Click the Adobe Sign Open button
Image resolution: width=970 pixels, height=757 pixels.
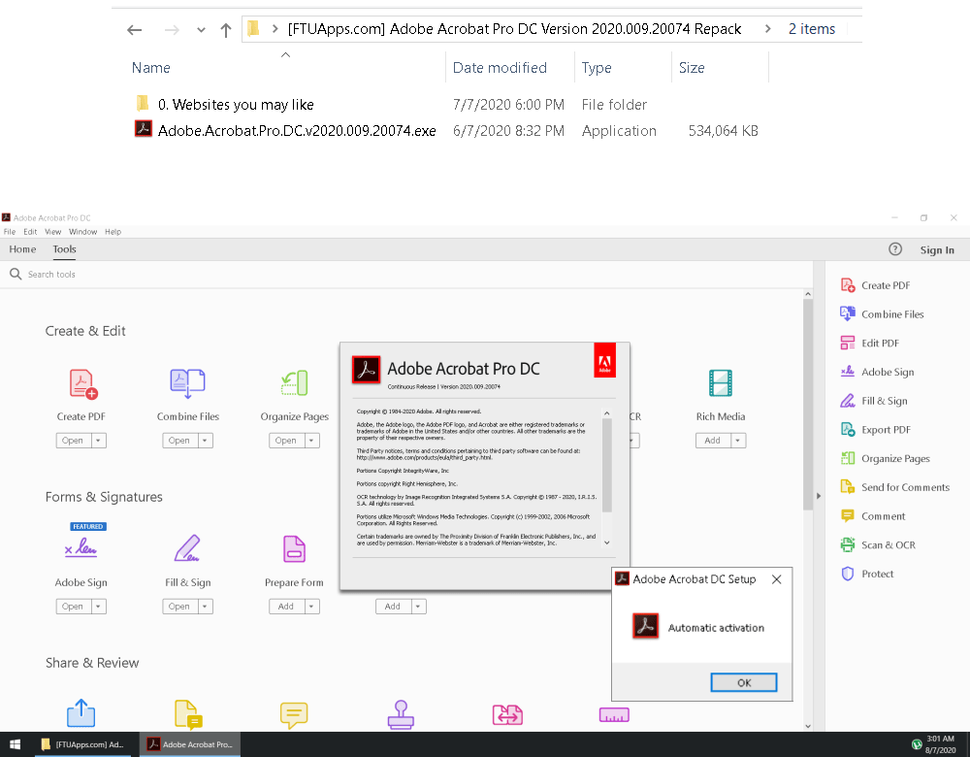click(x=73, y=607)
